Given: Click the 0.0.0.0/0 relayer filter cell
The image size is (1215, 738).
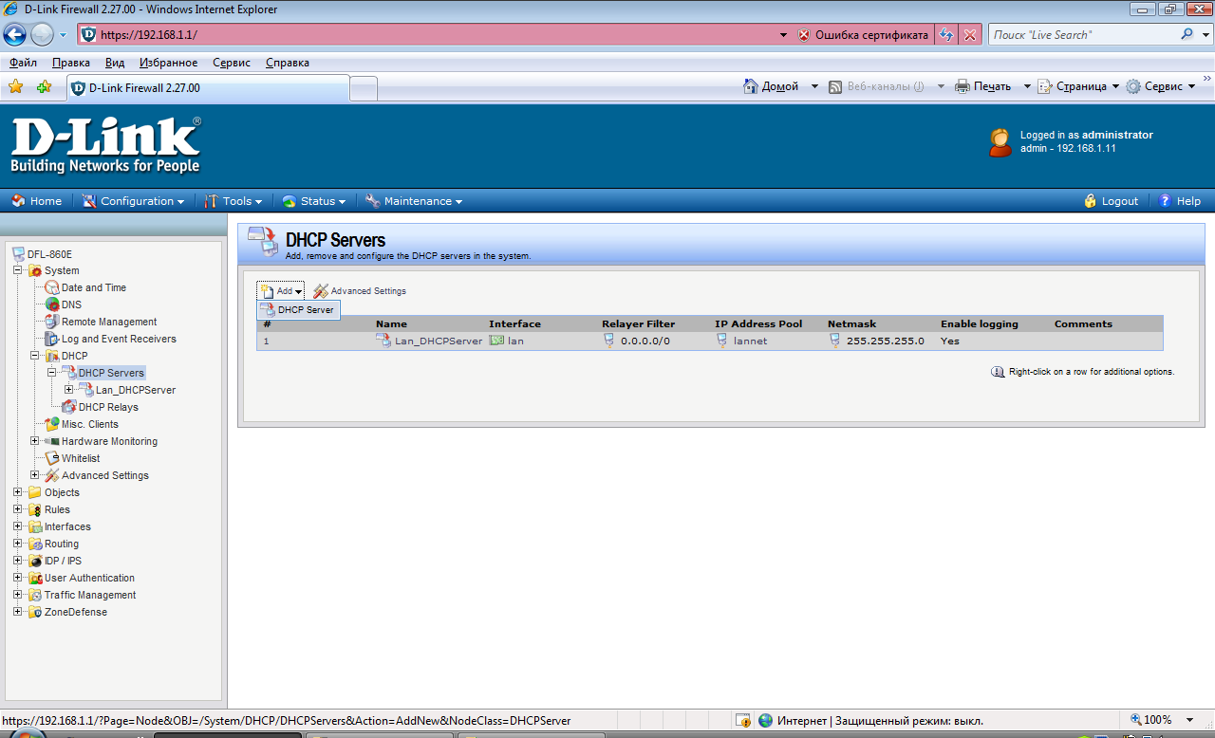Looking at the screenshot, I should pos(645,341).
